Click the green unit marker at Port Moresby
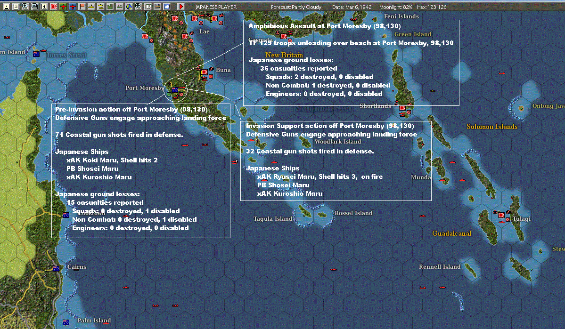Image resolution: width=565 pixels, height=329 pixels. click(169, 94)
